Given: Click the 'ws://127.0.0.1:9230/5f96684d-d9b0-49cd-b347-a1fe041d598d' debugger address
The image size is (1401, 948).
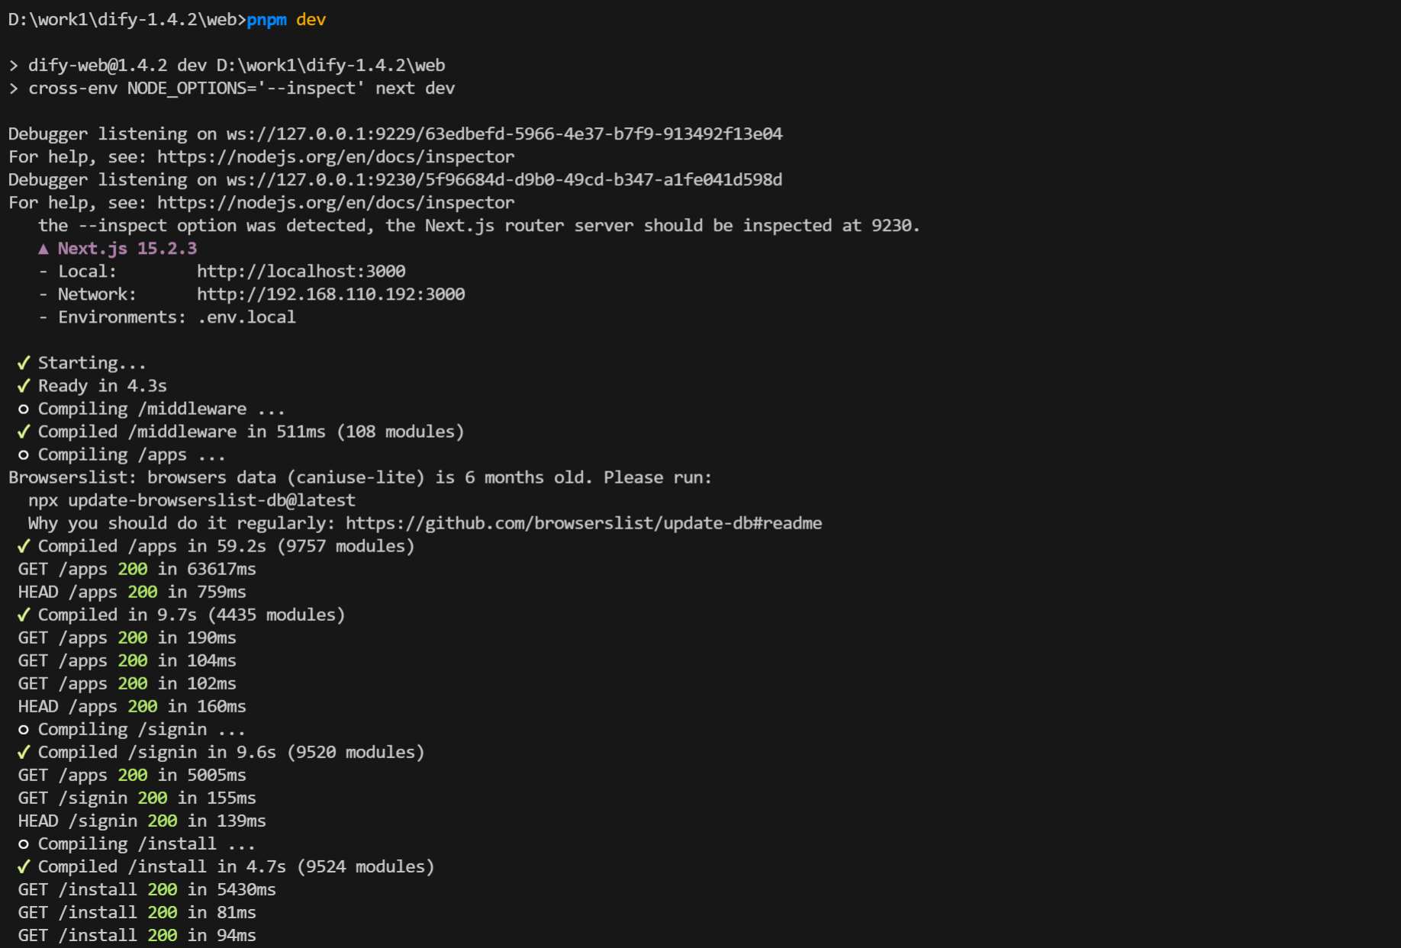Looking at the screenshot, I should 504,180.
